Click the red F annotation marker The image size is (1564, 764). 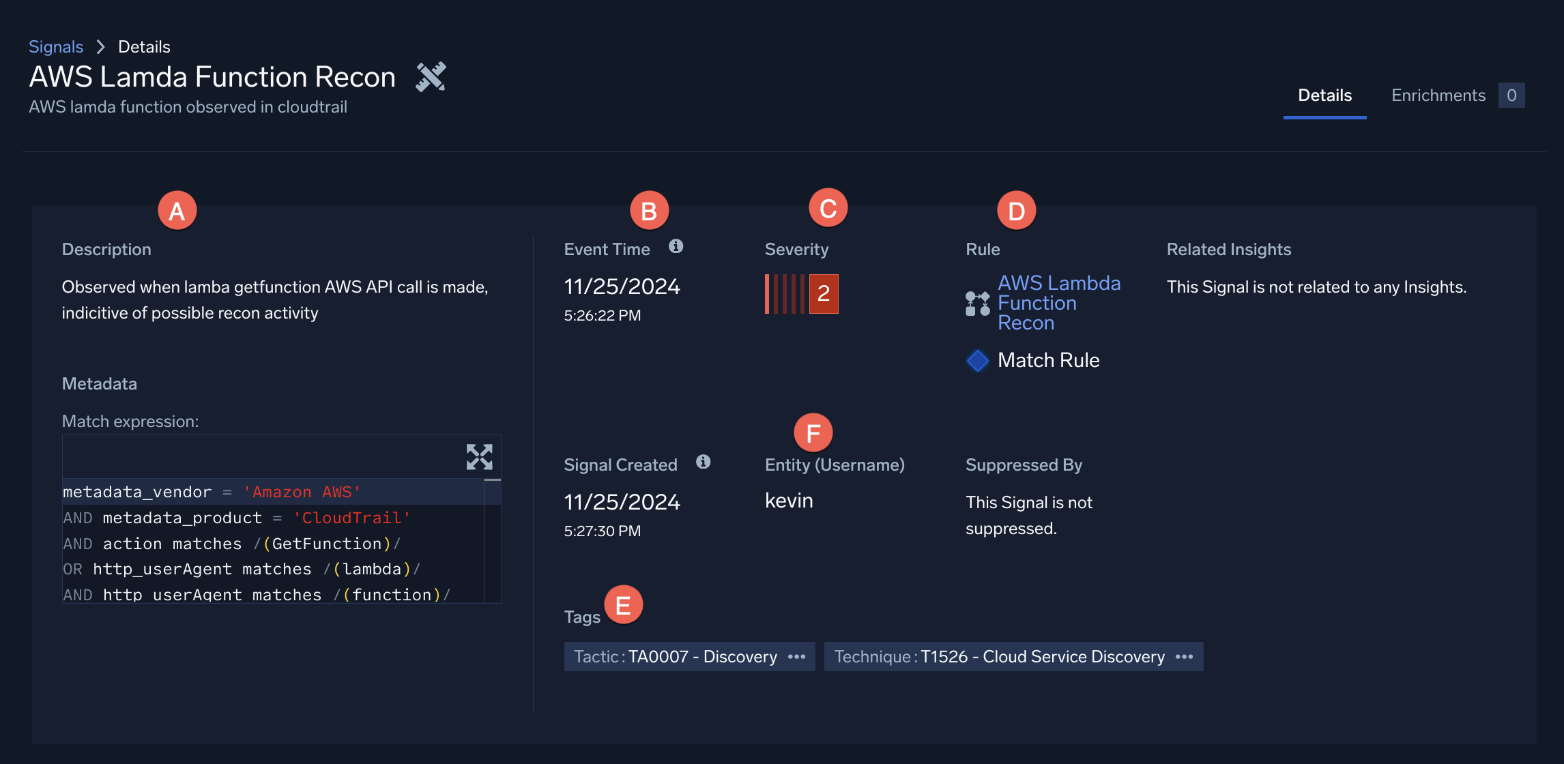813,432
